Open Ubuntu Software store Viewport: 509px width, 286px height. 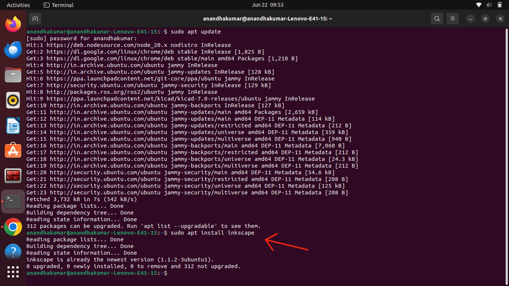coord(13,151)
